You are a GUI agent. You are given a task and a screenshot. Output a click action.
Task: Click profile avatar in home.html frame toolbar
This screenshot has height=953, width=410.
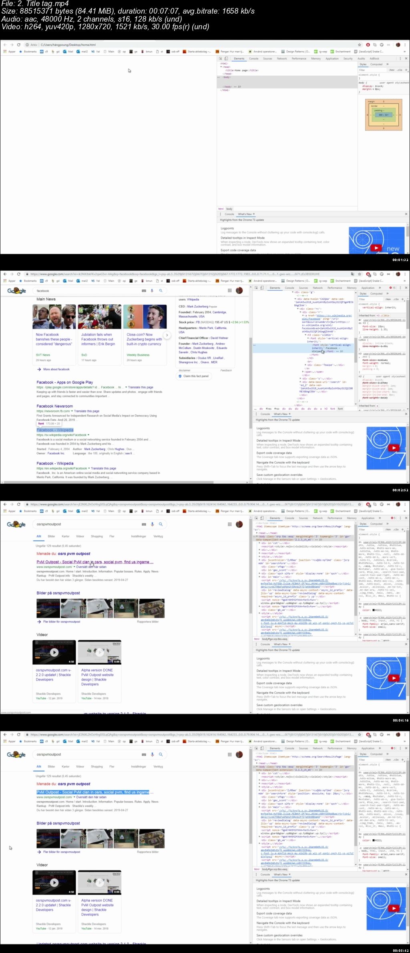[x=398, y=45]
